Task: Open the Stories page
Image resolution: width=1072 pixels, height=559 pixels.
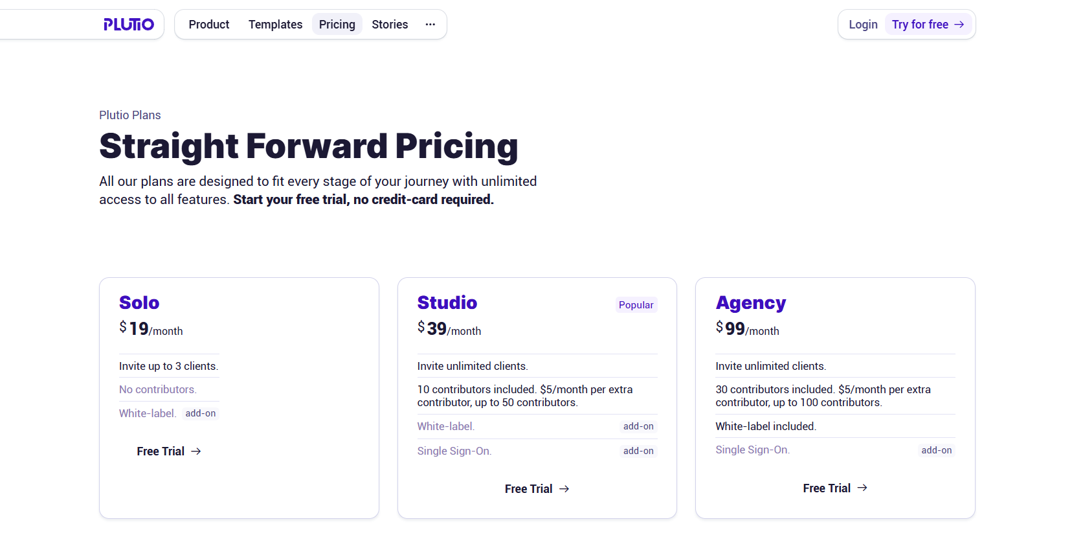Action: [x=389, y=24]
